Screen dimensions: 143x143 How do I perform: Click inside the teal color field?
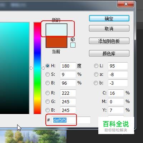click(15, 68)
